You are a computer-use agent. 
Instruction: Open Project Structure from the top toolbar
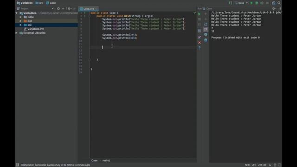coord(274,3)
